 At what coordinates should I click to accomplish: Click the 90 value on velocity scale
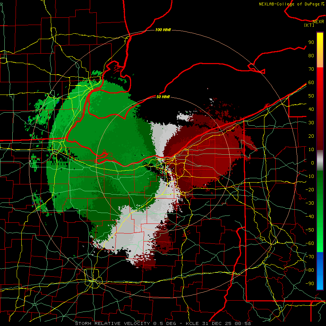coord(311,42)
